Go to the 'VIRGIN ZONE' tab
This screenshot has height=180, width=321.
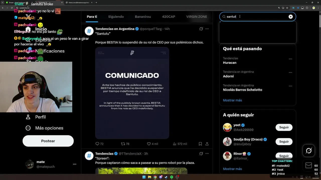click(x=197, y=17)
